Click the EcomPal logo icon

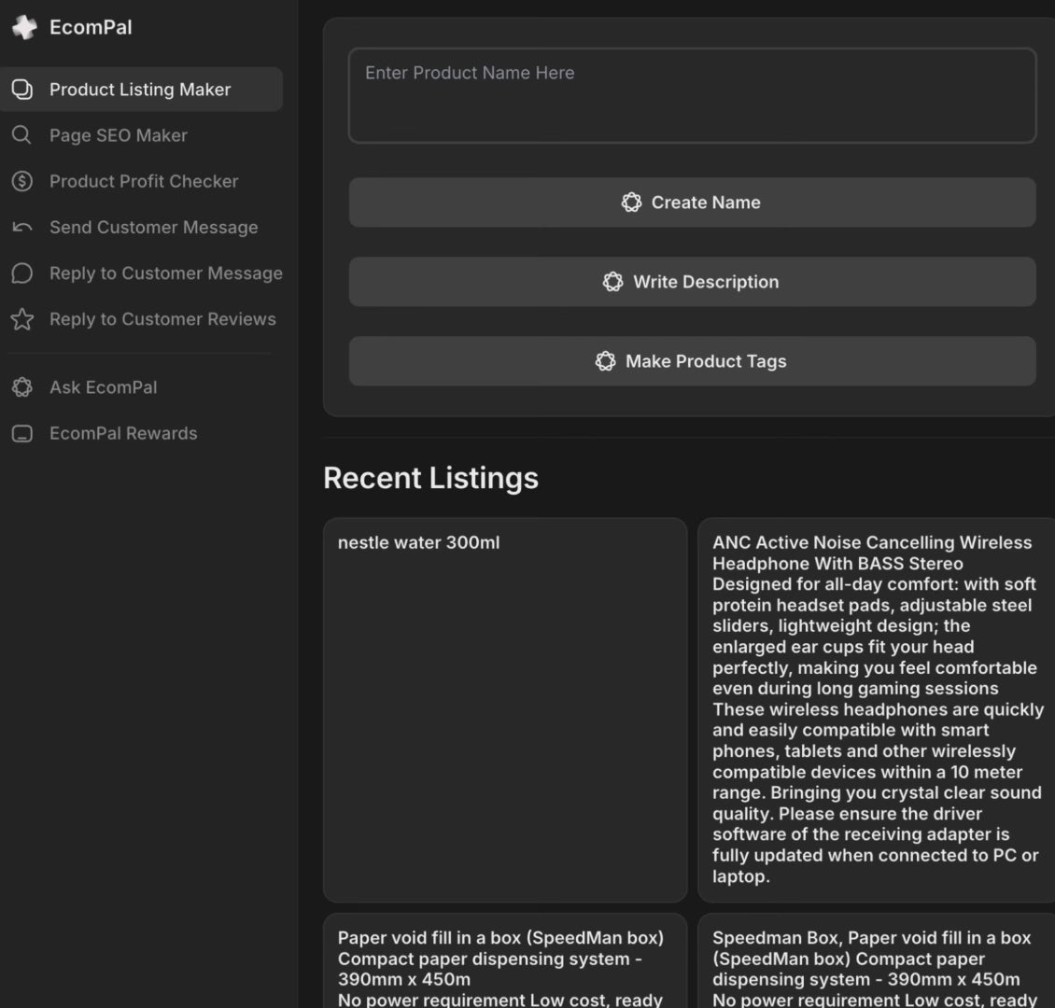point(23,28)
